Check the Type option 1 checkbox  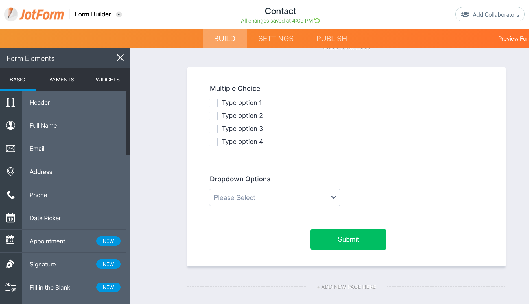tap(213, 103)
